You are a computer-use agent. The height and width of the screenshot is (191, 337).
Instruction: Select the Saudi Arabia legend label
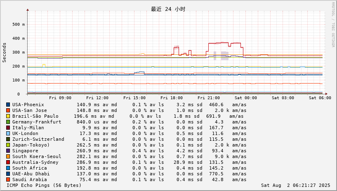tap(29, 179)
